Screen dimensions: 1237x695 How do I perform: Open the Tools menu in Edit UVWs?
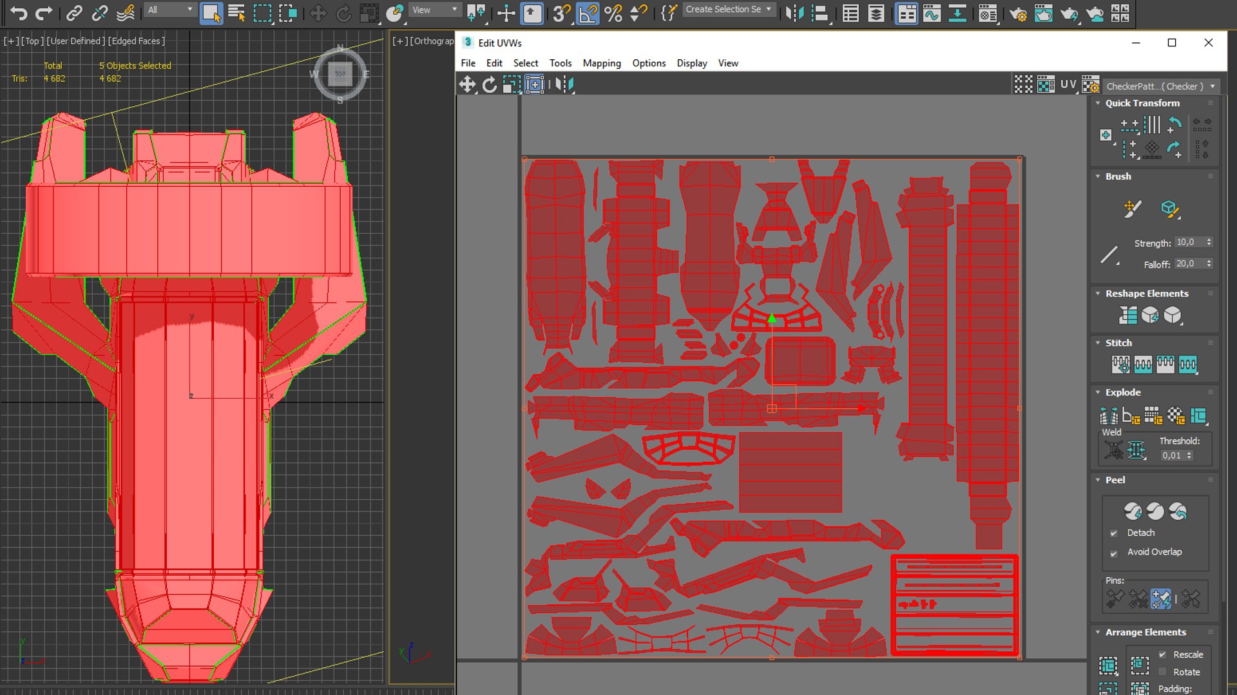(560, 63)
